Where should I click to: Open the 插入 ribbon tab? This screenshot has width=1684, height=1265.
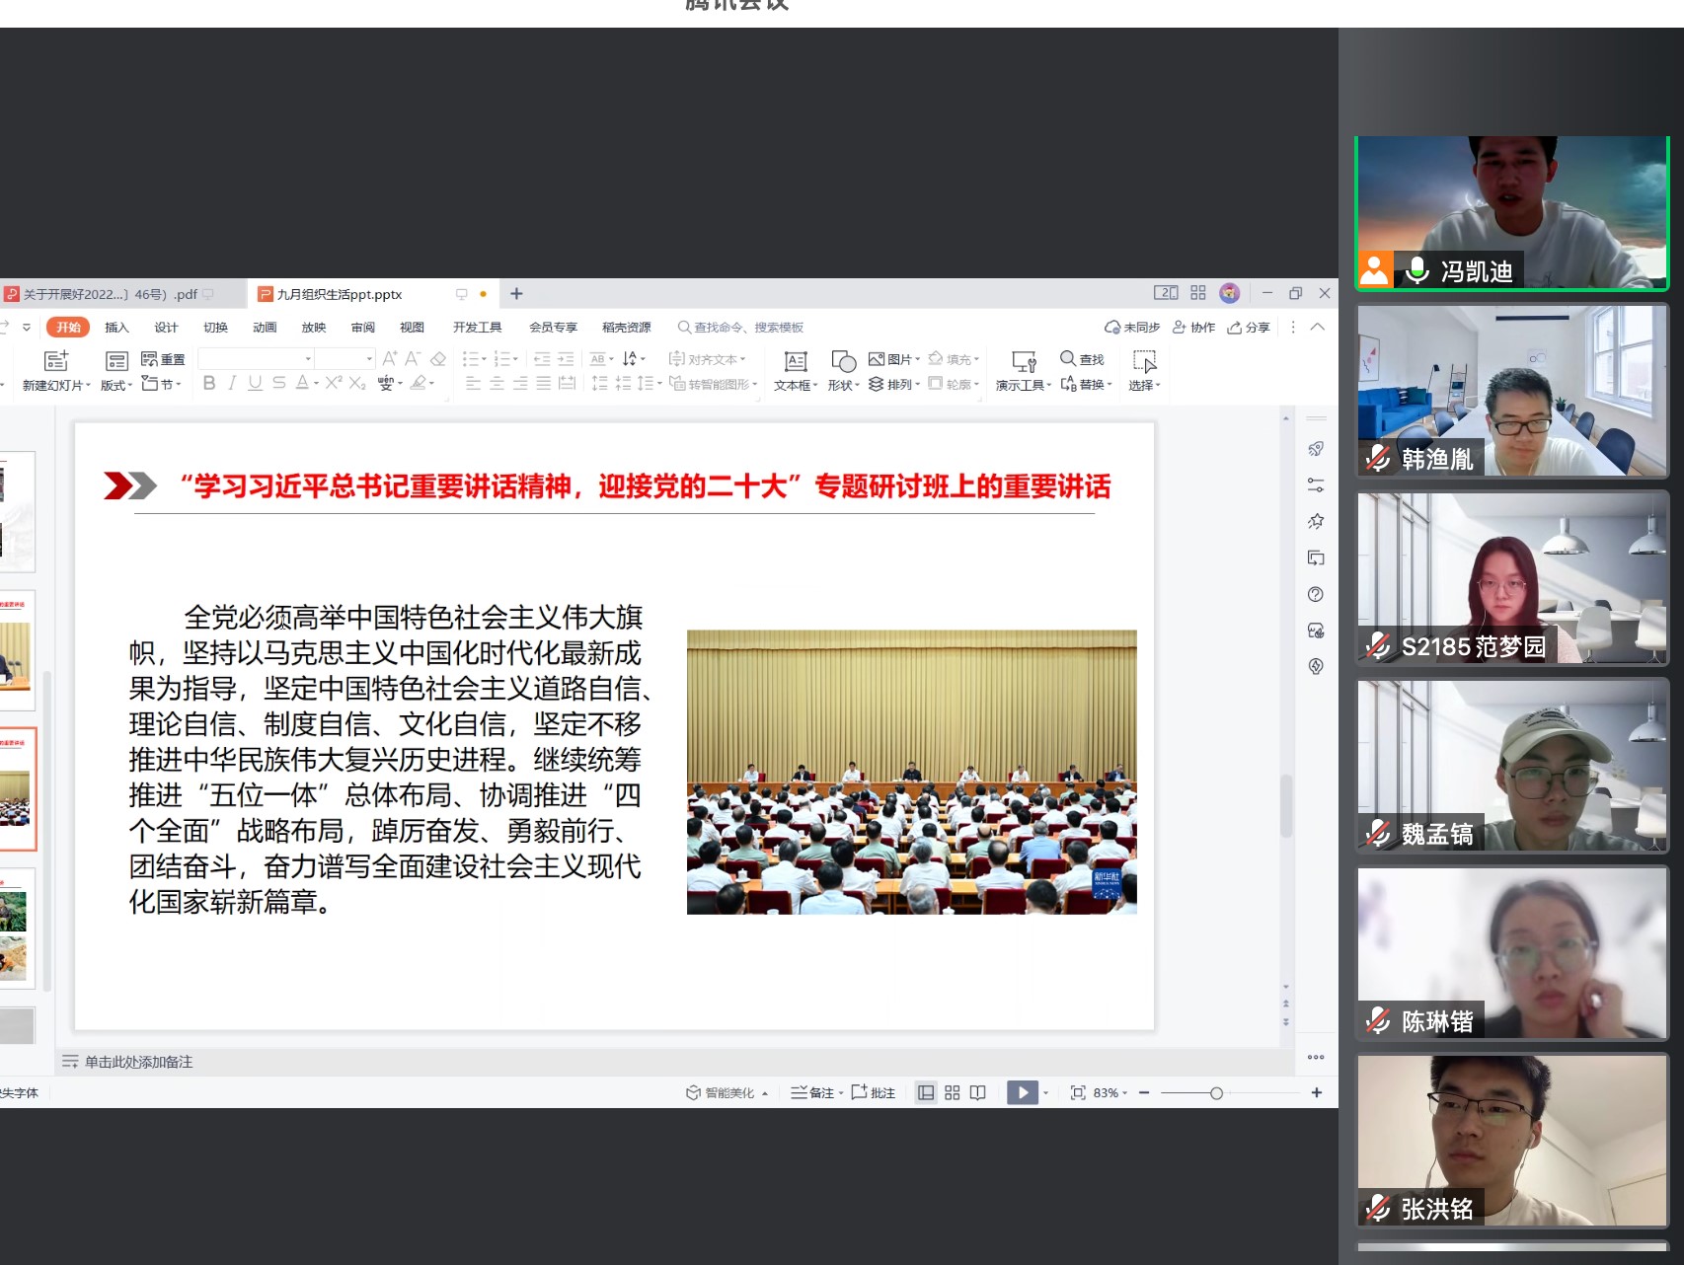point(116,328)
